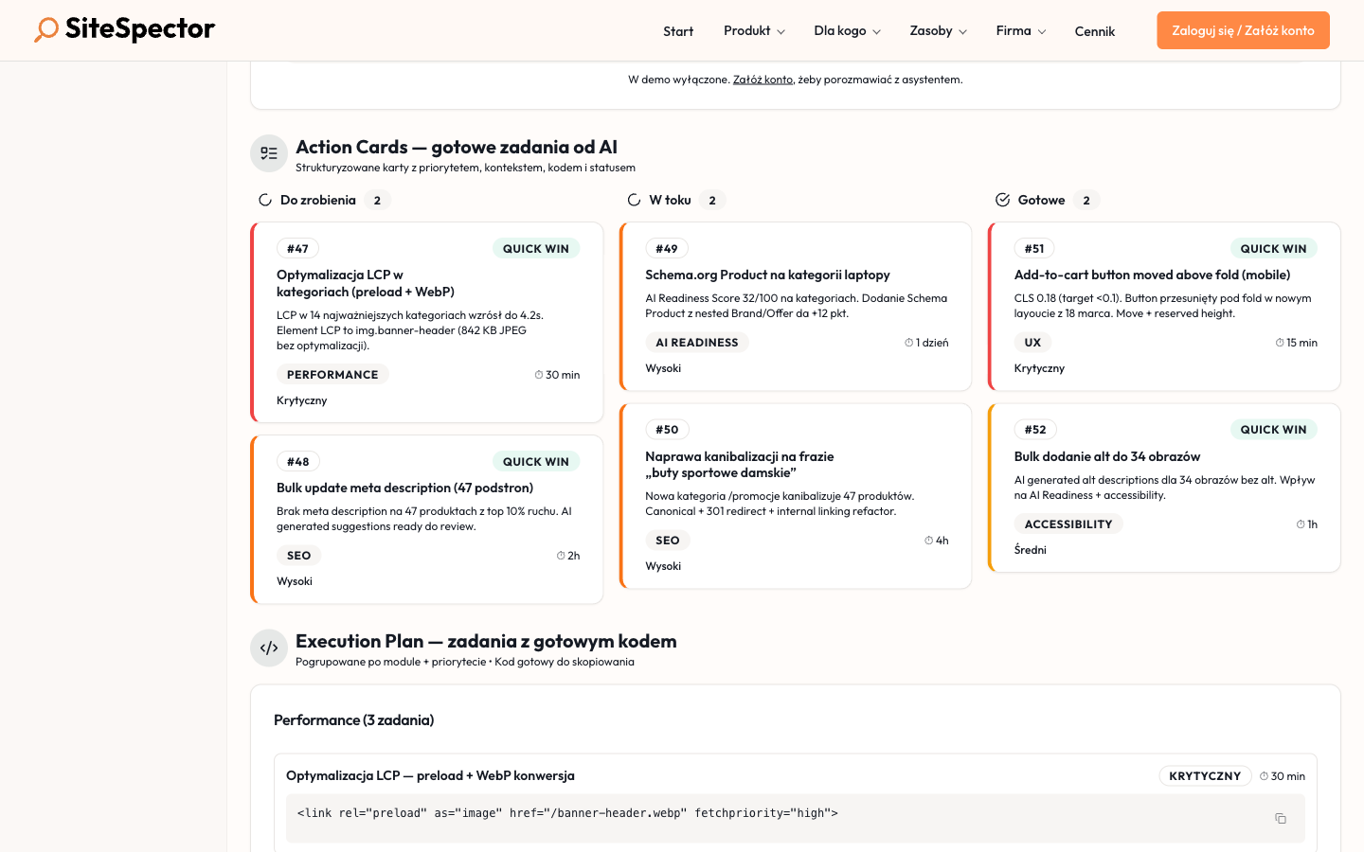
Task: Open the Cennik page
Action: (x=1094, y=31)
